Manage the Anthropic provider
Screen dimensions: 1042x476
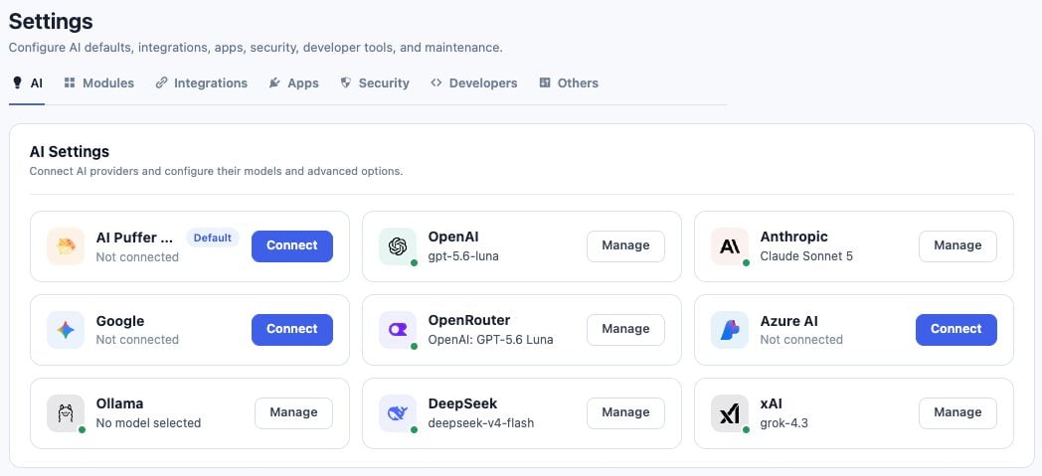coord(957,245)
